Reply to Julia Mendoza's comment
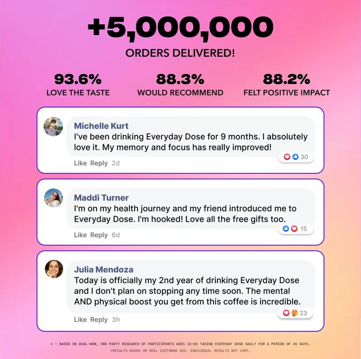Screen dimensions: 361x359 [99, 319]
